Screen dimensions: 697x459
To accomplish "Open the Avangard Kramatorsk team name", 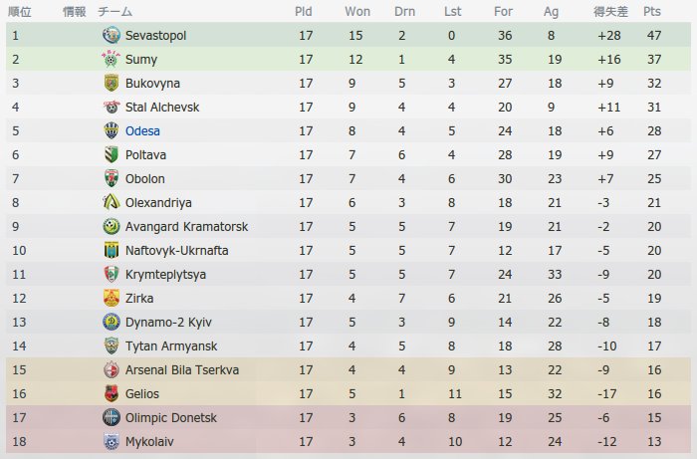I will [x=187, y=227].
